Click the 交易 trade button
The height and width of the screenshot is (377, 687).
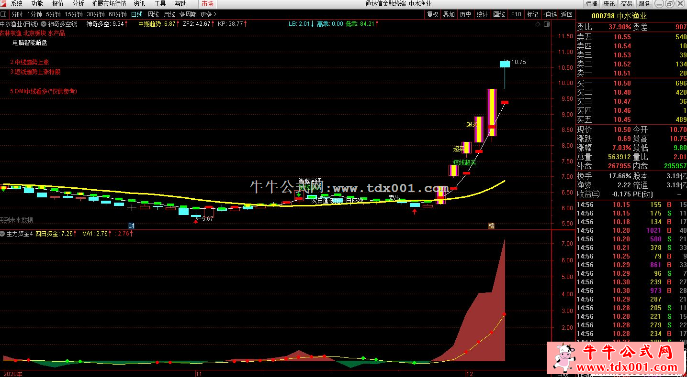tap(627, 3)
